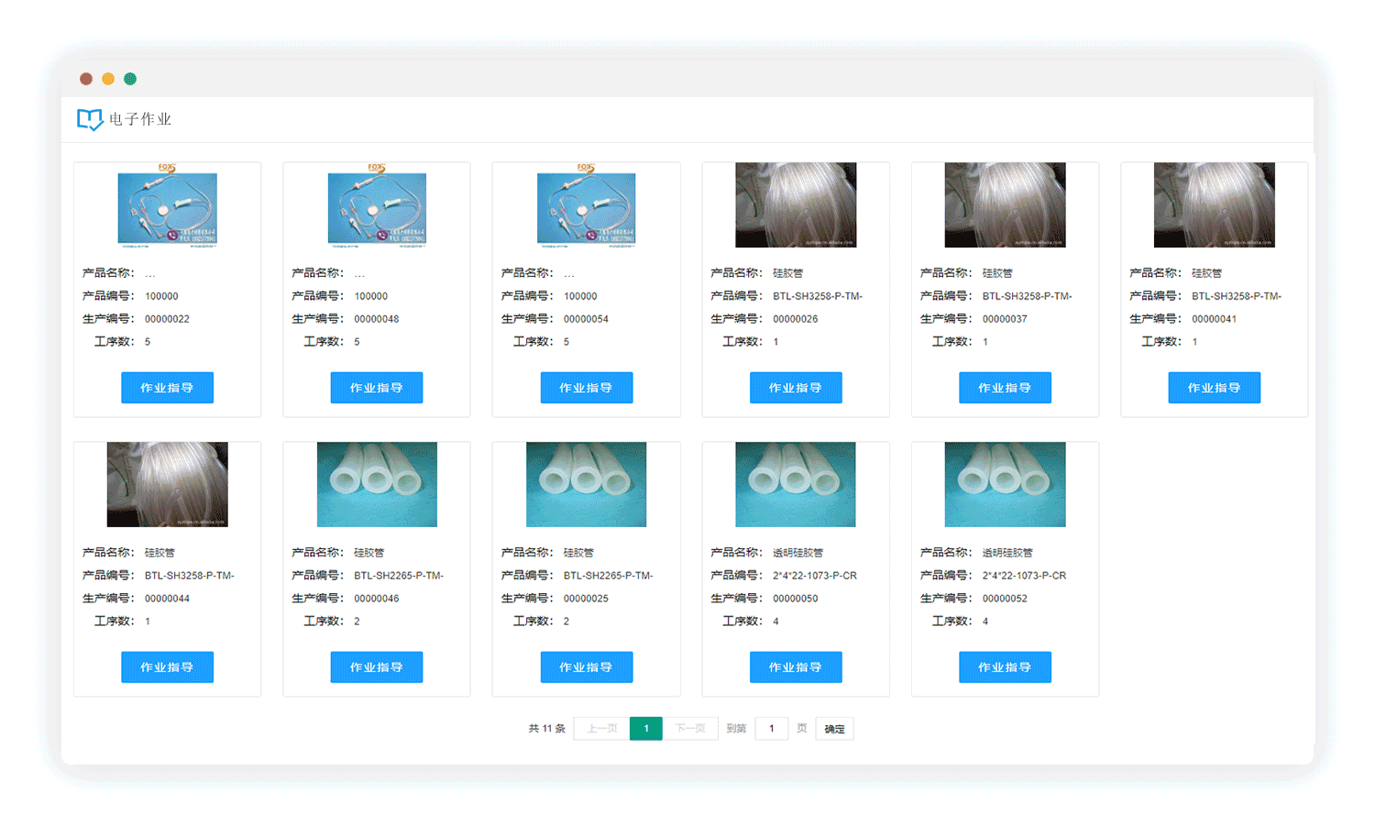Viewport: 1375px width, 825px height.
Task: Select thumbnail of product 00000044
Action: [x=167, y=485]
